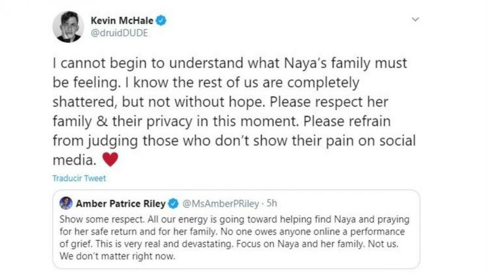Open the Kevin McHale display name
Viewport: 487px width, 273px height.
pyautogui.click(x=121, y=21)
